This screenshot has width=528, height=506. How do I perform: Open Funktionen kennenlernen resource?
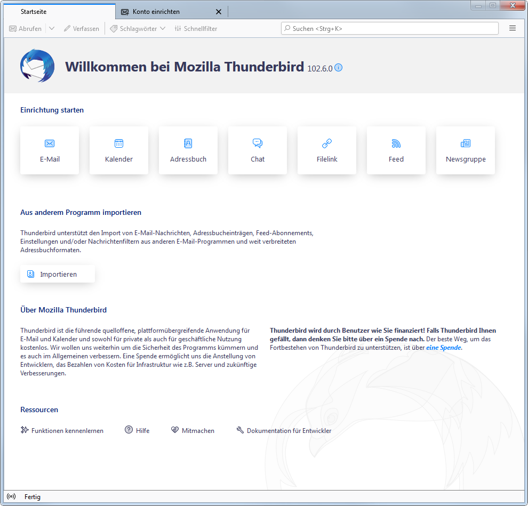coord(62,431)
